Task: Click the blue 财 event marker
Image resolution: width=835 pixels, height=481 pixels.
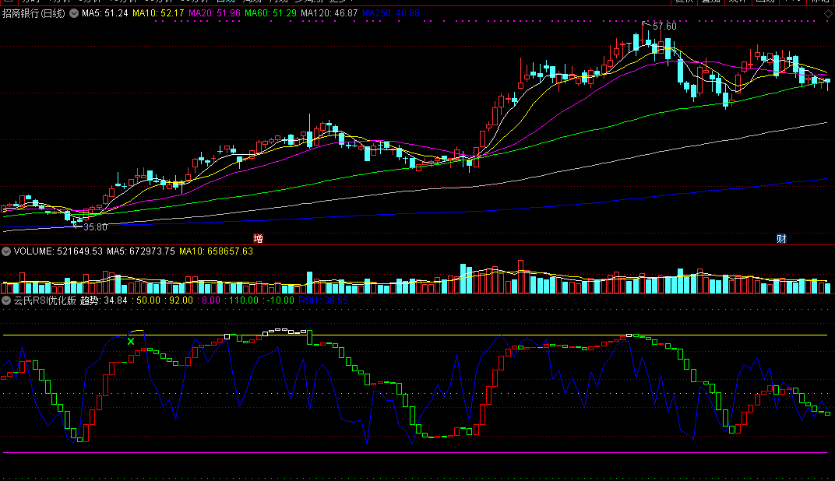Action: [x=781, y=238]
